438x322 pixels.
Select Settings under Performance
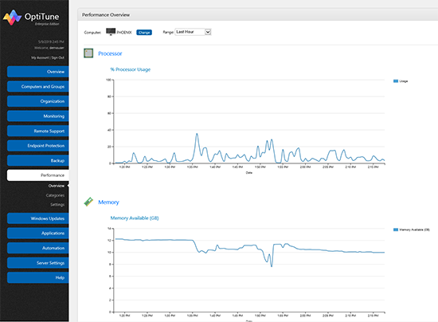tap(57, 205)
